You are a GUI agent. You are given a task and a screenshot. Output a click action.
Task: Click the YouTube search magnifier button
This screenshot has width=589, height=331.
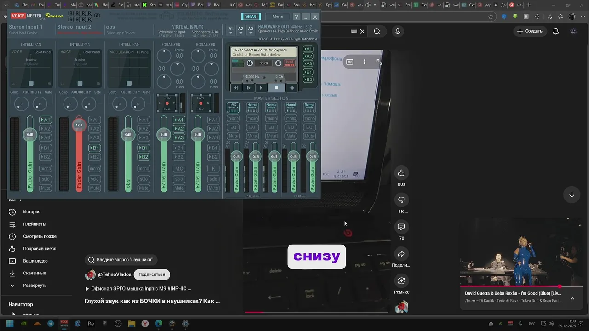point(377,31)
